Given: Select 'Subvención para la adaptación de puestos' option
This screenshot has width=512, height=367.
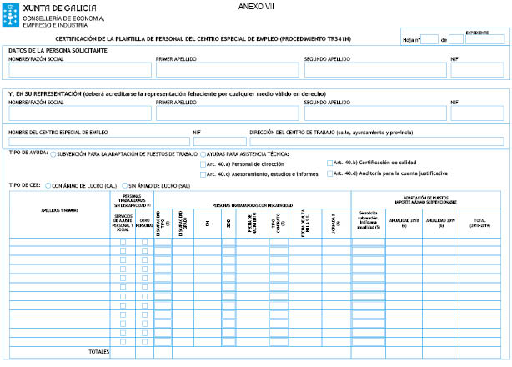Looking at the screenshot, I should 53,154.
